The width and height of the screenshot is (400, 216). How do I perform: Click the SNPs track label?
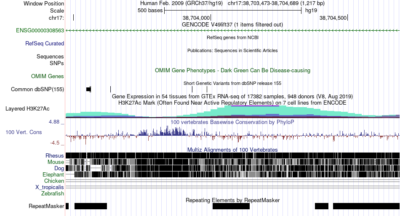[57, 63]
